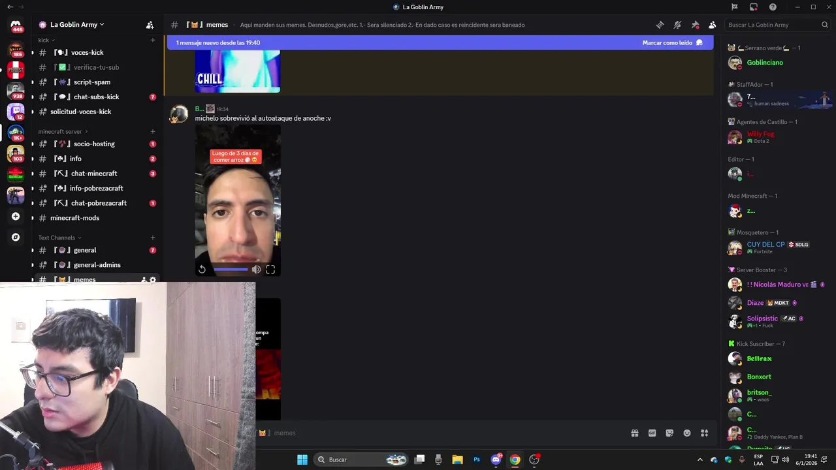Open the script-spam channel
836x470 pixels.
tap(96, 82)
